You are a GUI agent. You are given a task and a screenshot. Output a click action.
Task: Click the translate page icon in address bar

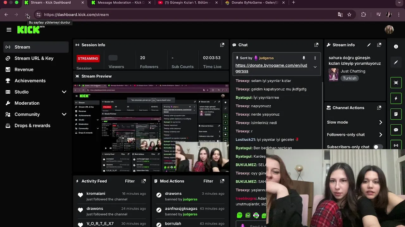tap(340, 15)
